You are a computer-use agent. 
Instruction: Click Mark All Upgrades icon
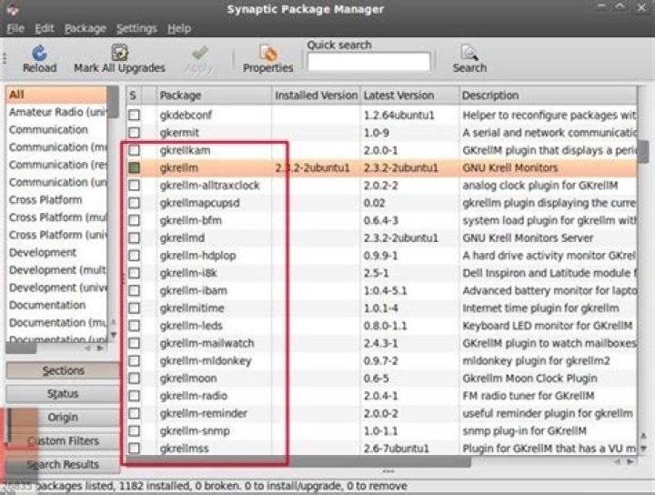[x=119, y=53]
